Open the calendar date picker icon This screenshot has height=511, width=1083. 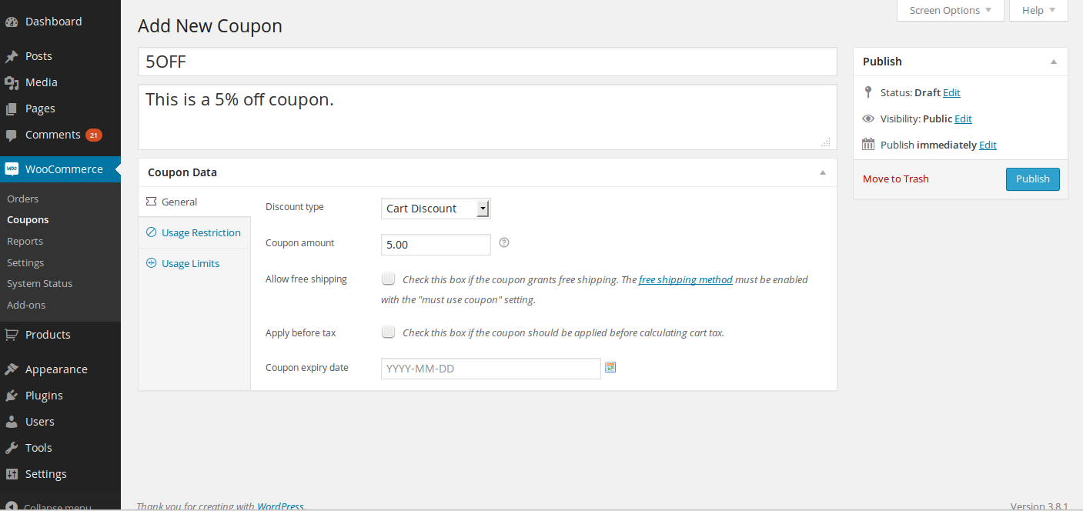click(x=610, y=368)
